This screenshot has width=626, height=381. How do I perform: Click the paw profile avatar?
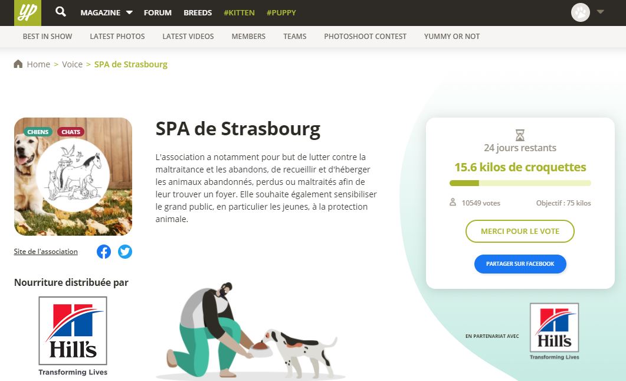[x=580, y=12]
